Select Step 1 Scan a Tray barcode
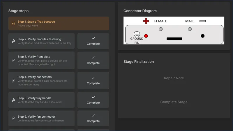Screen dimensions: 233x131 (59, 24)
